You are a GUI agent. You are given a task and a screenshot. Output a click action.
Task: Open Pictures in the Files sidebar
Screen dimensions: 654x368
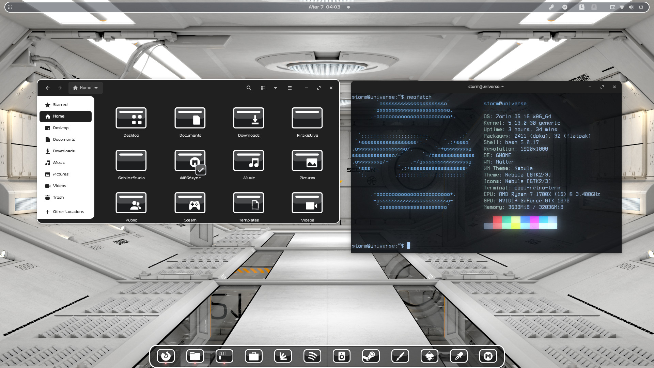(65, 174)
